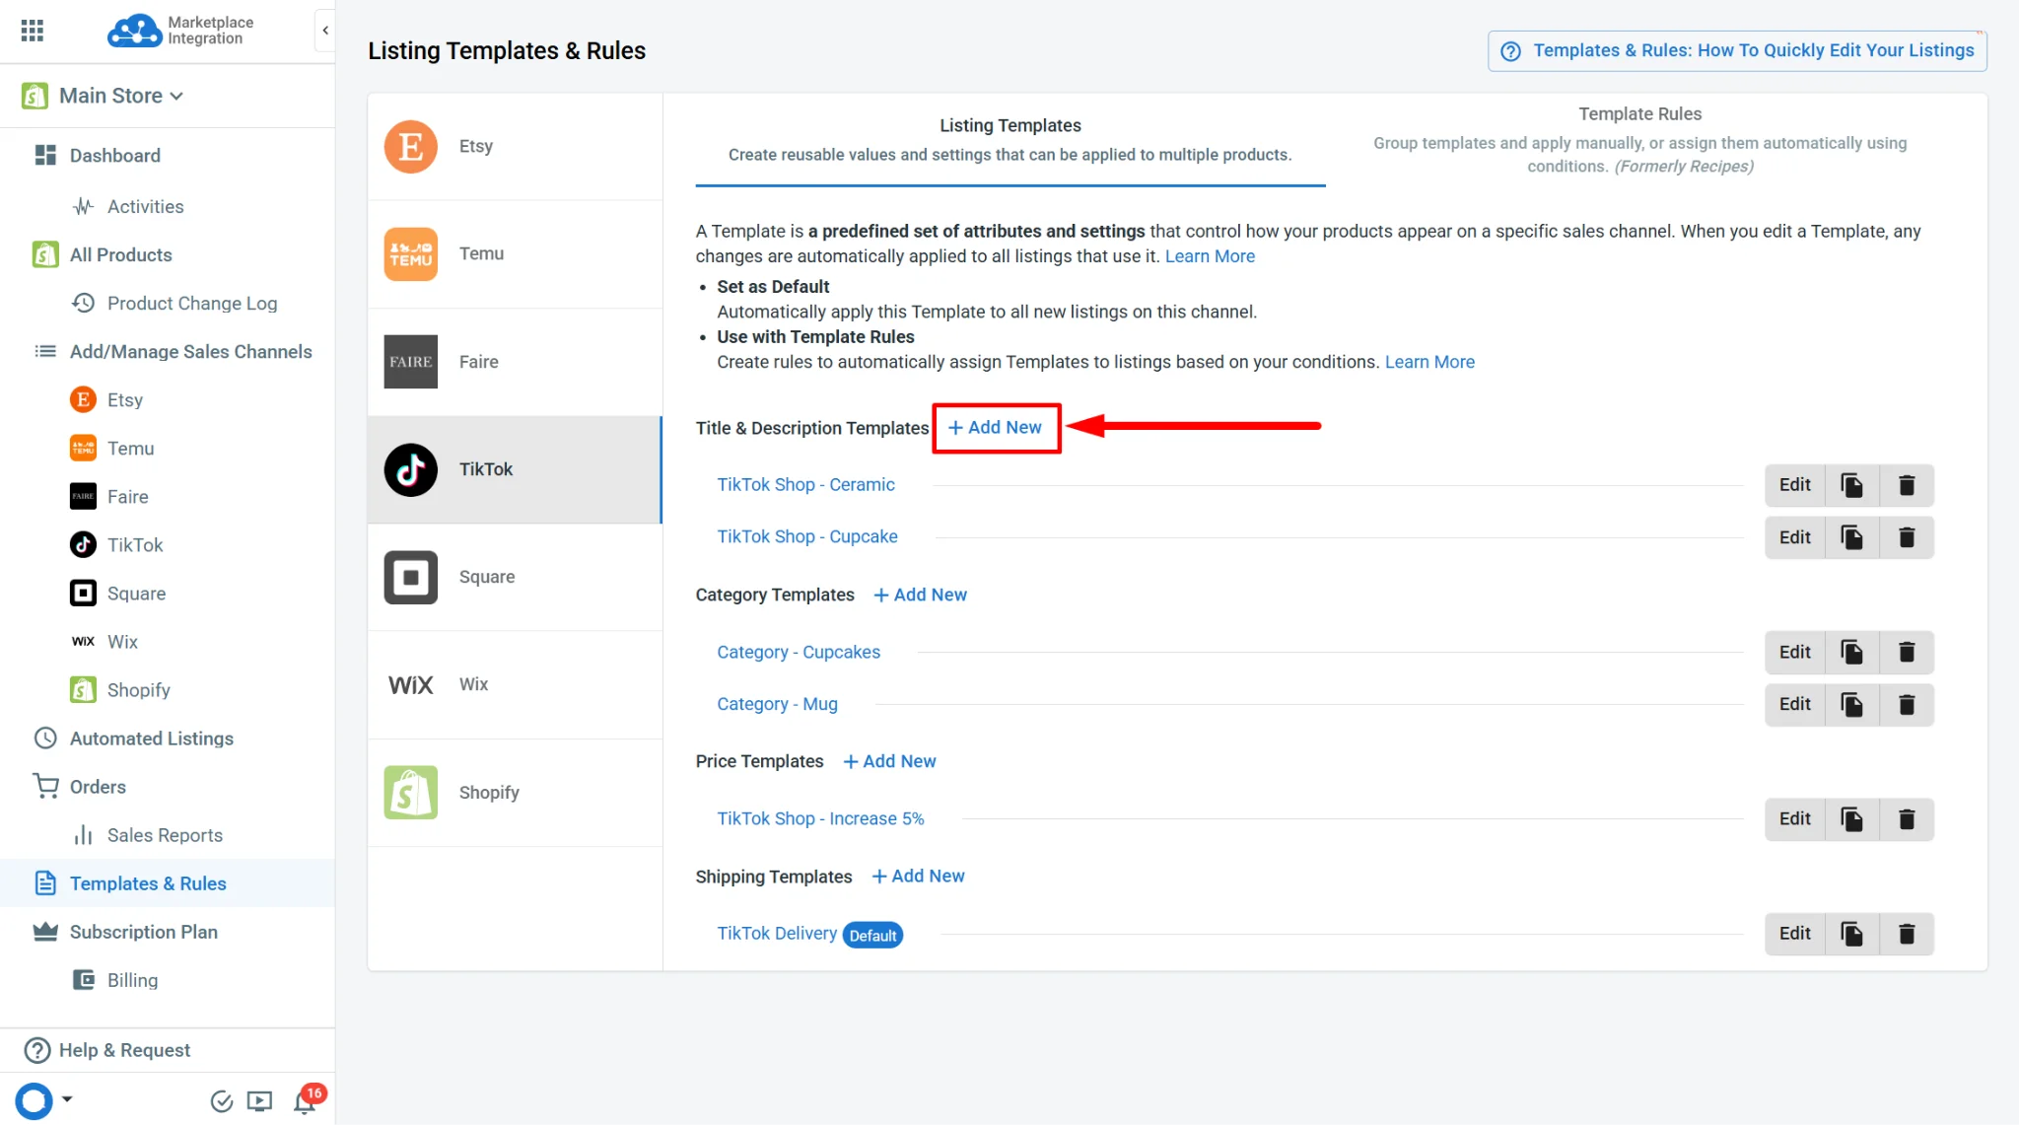The width and height of the screenshot is (2019, 1125).
Task: Open Automated Listings in the sidebar
Action: click(151, 738)
